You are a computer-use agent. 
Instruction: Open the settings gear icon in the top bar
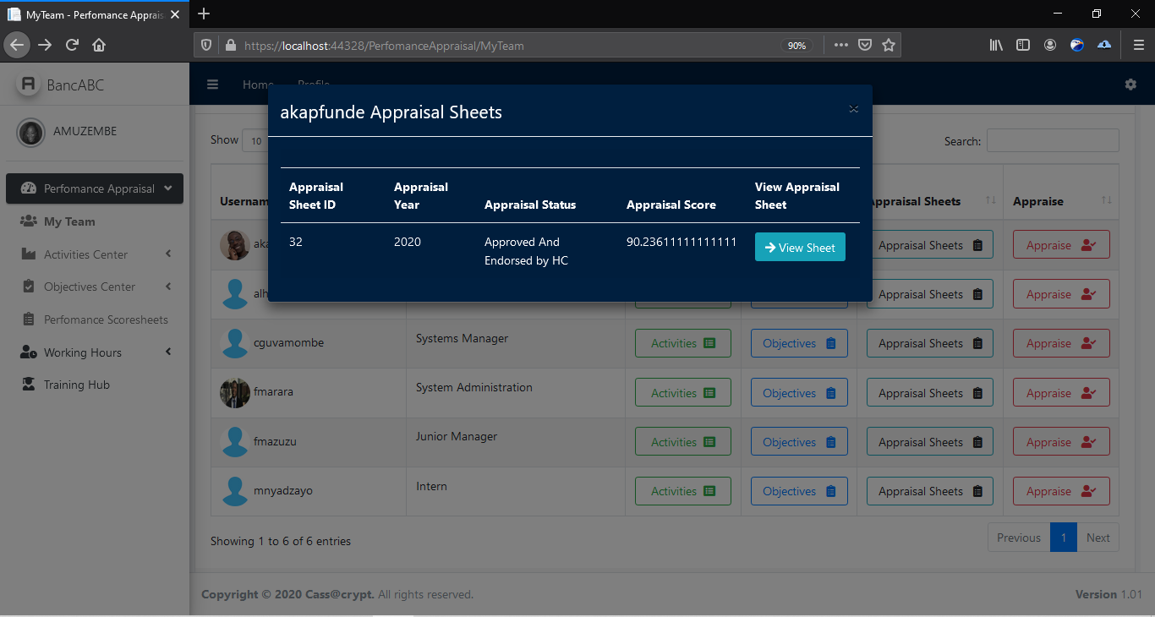pyautogui.click(x=1130, y=85)
